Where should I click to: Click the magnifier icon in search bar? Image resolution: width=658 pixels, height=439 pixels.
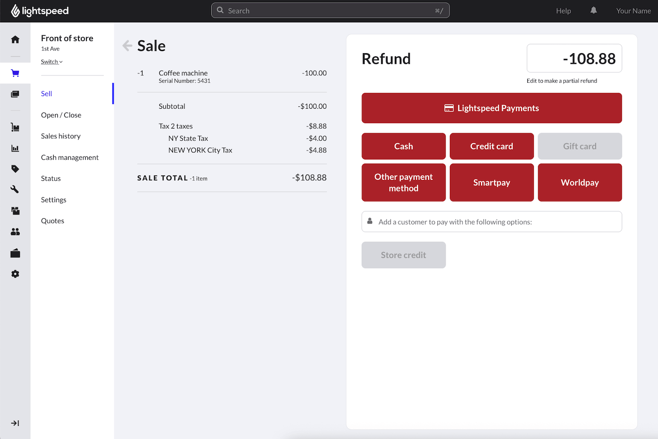[220, 10]
